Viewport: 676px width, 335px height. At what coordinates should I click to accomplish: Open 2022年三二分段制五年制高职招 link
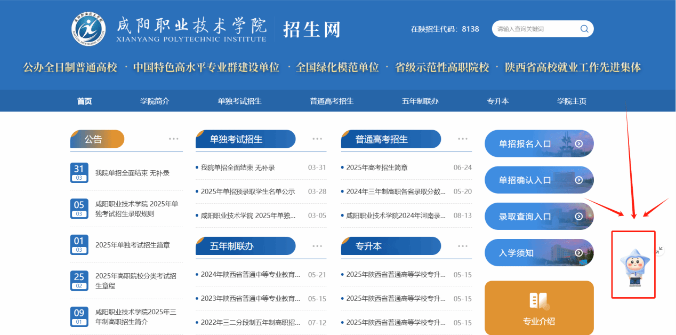(251, 323)
